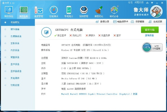Click the 迈拓 STM380215AS hard disk value

click(83, 73)
